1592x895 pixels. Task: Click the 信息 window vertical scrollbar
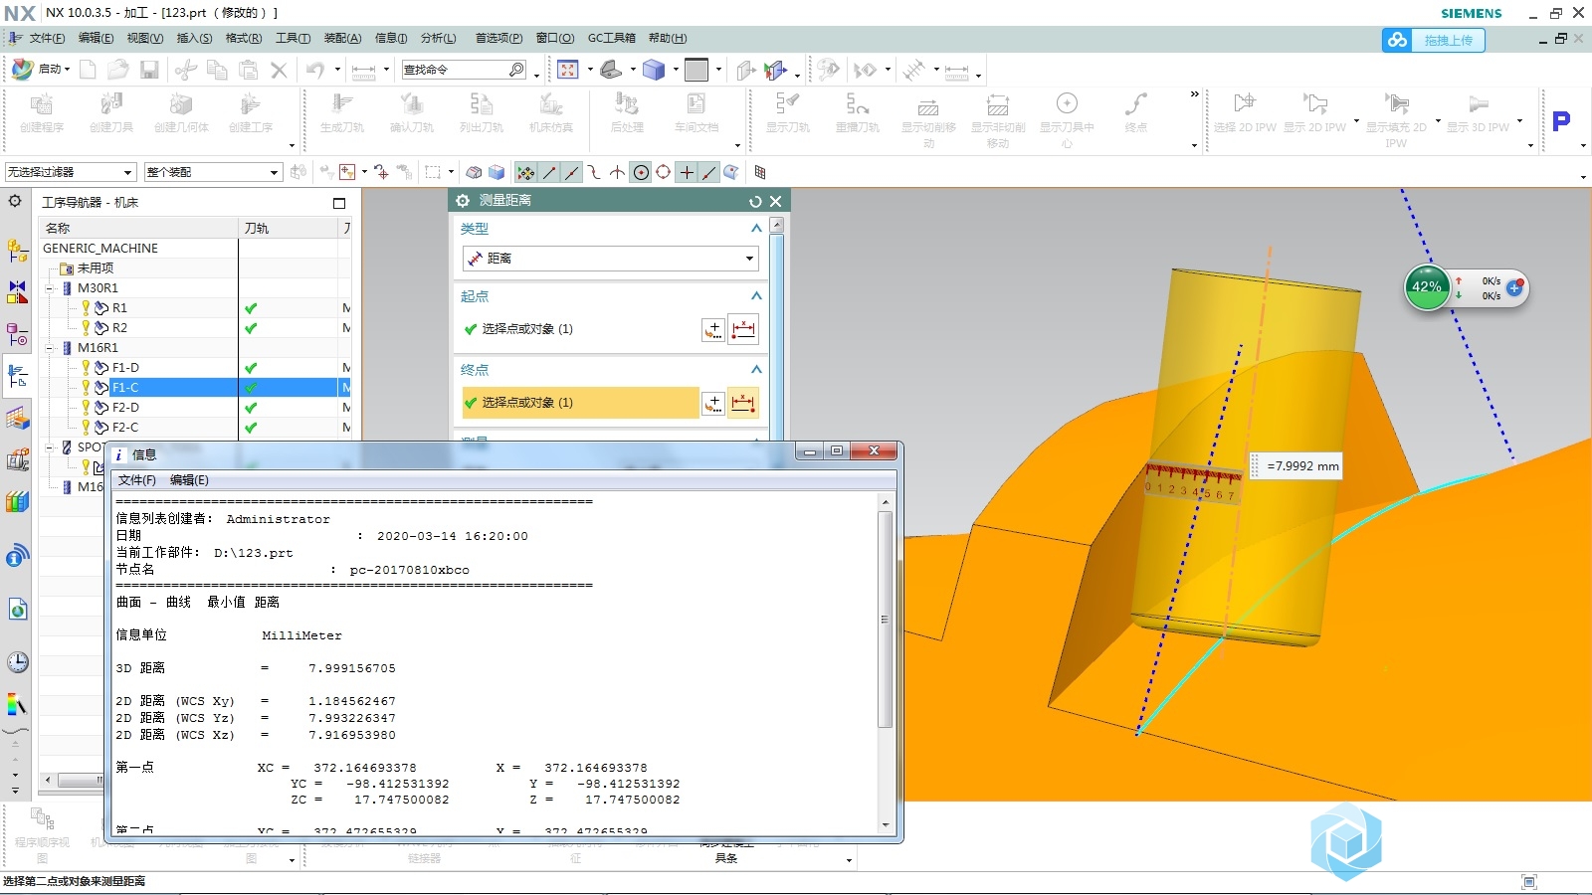click(886, 665)
